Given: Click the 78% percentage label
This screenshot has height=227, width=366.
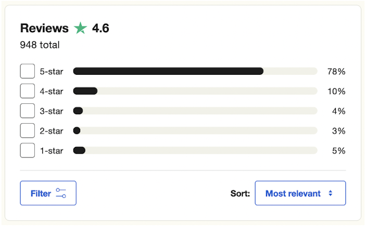Looking at the screenshot, I should pos(336,72).
